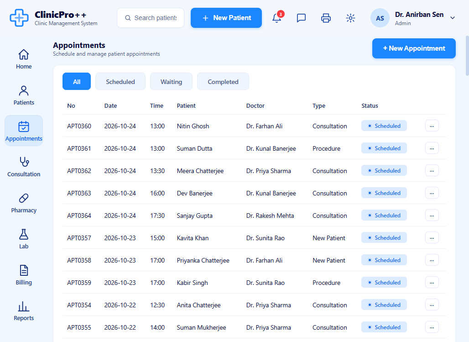
Task: Click the ClinicPro++ medical cross logo
Action: tap(19, 18)
